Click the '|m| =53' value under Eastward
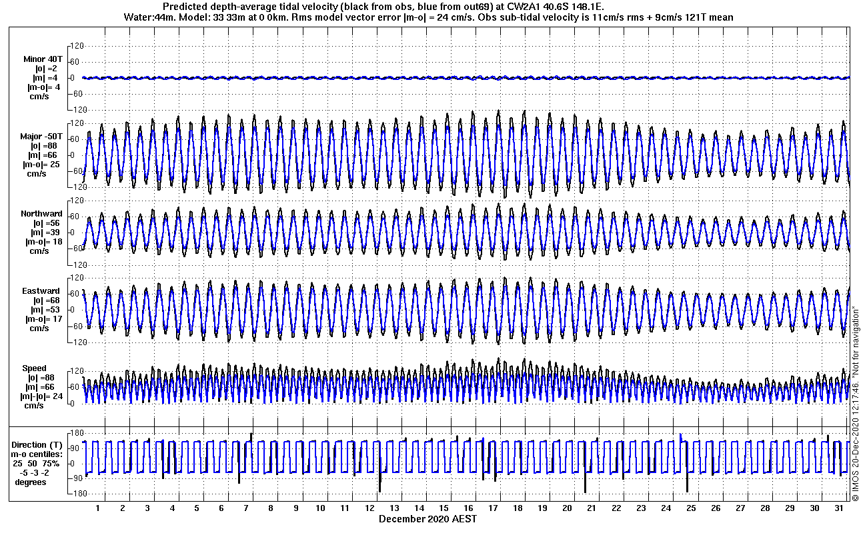 click(x=46, y=310)
